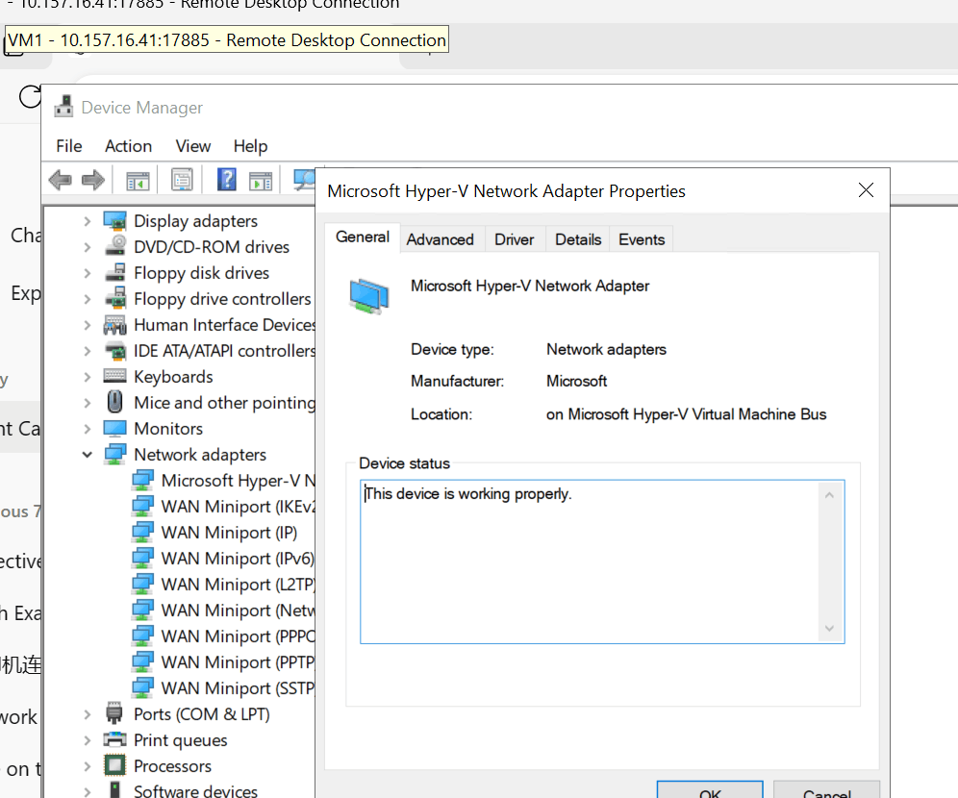Screen dimensions: 958x798
Task: Open the View menu
Action: click(x=193, y=146)
